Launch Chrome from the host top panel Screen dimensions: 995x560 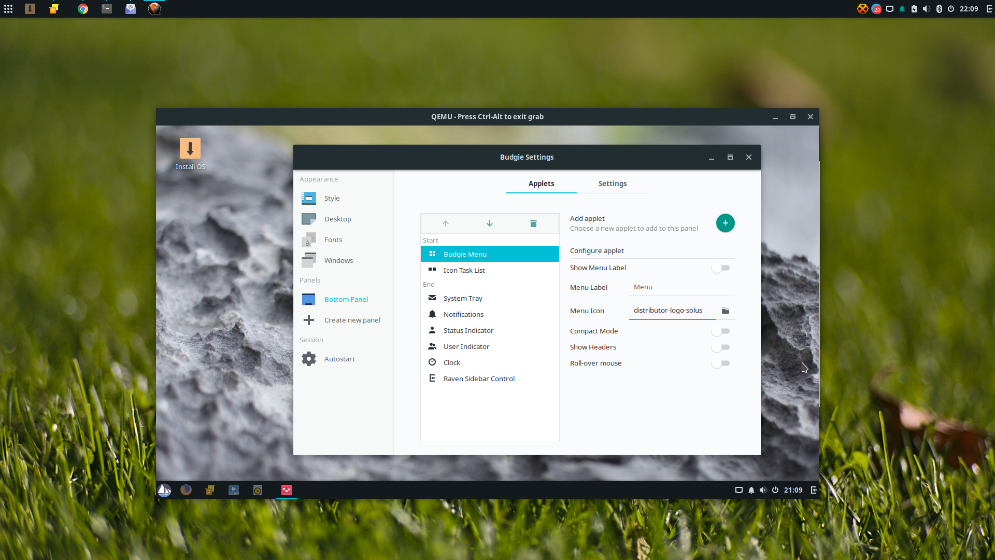click(83, 9)
